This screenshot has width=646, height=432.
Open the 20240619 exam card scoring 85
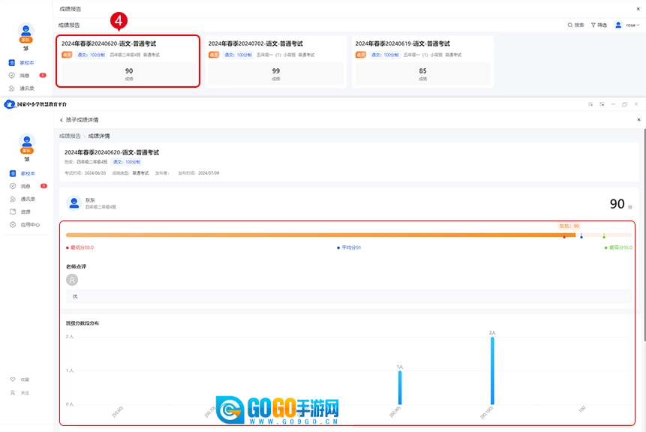point(422,61)
